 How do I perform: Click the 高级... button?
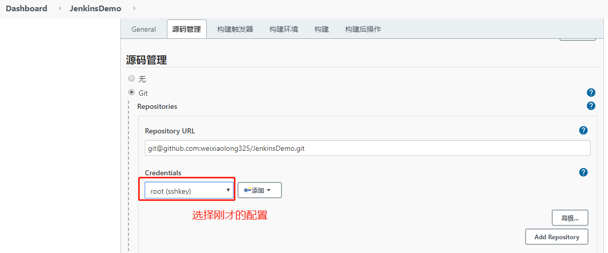click(x=570, y=218)
